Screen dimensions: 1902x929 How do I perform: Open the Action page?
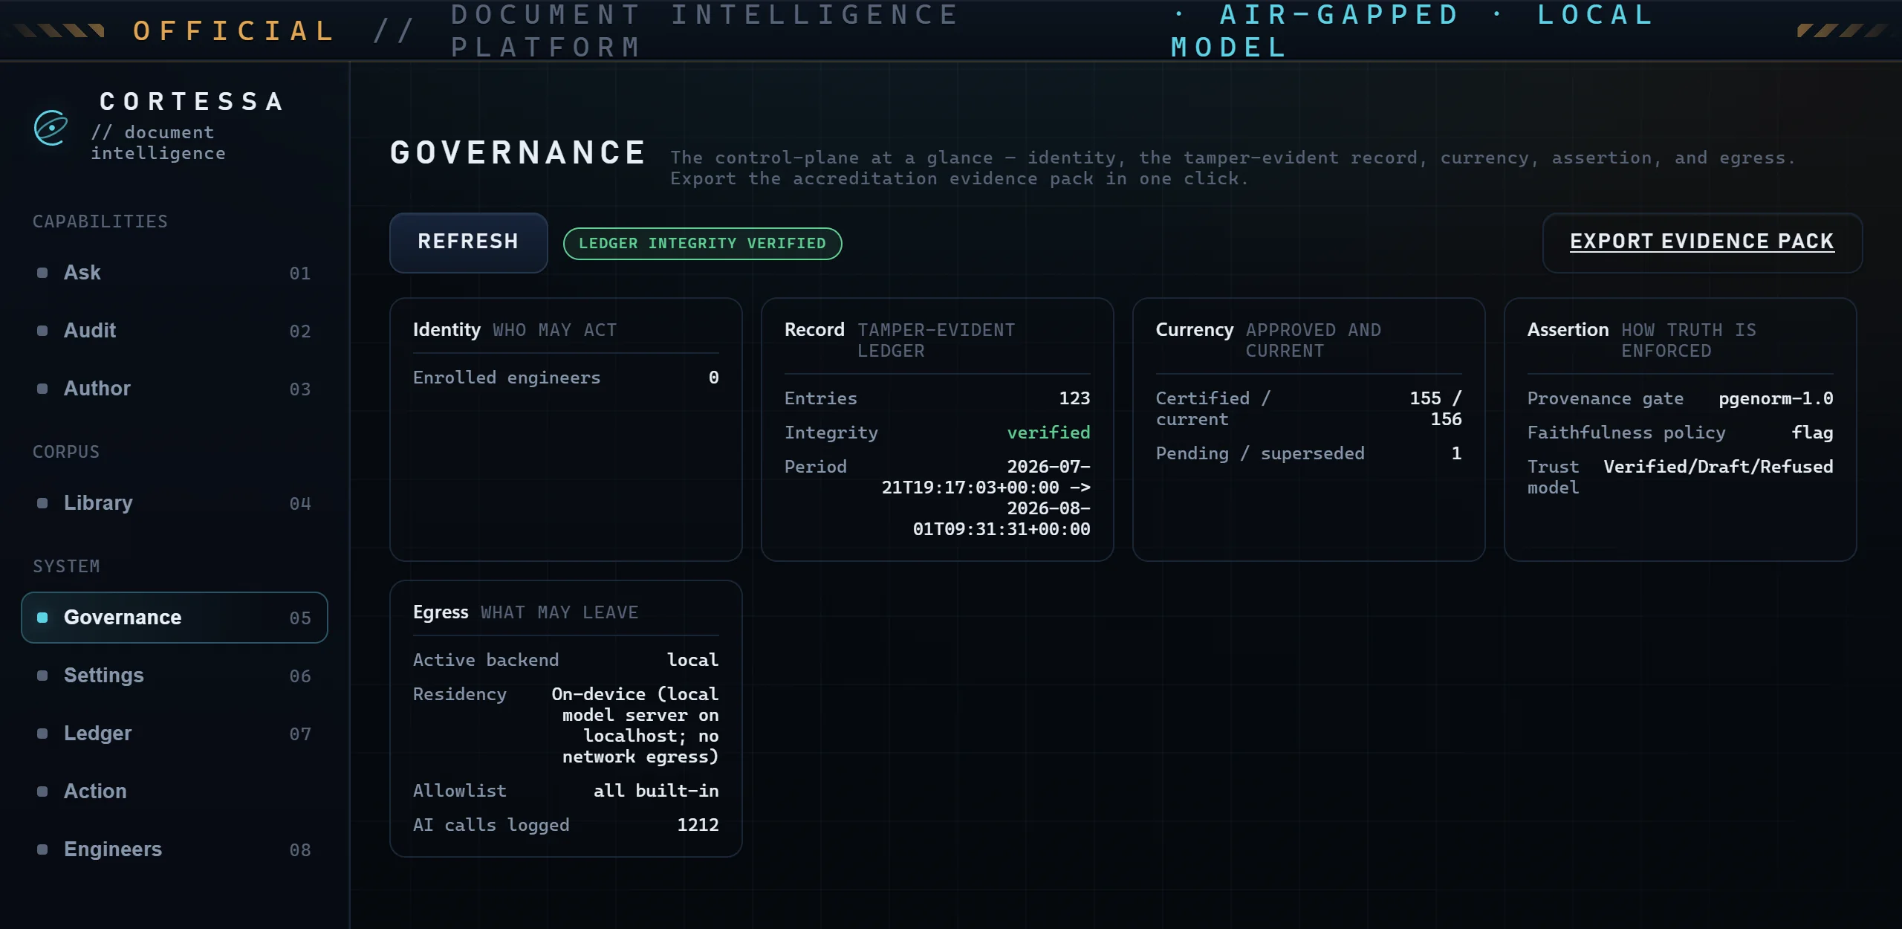point(175,792)
